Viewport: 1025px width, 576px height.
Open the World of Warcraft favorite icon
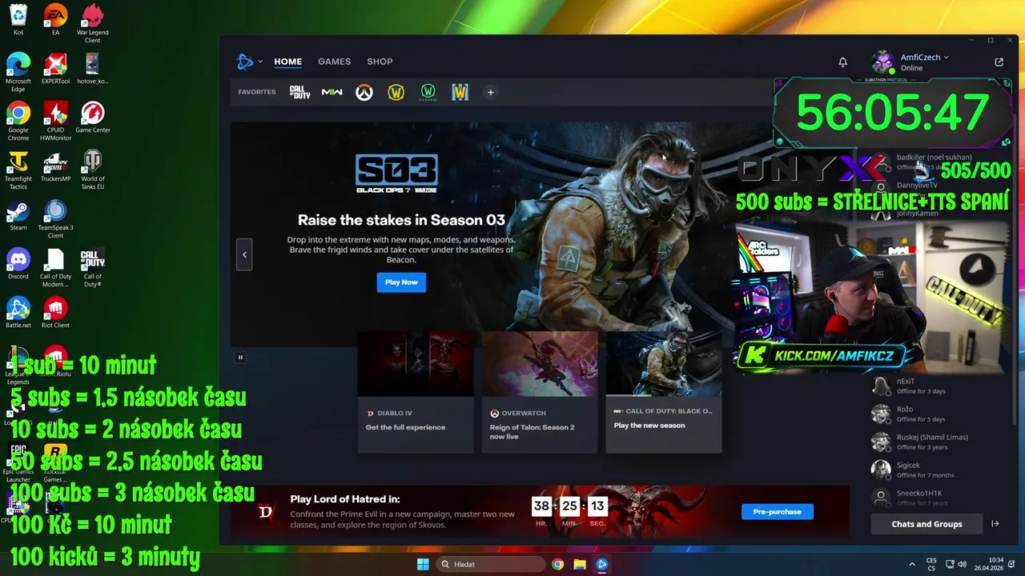click(396, 93)
